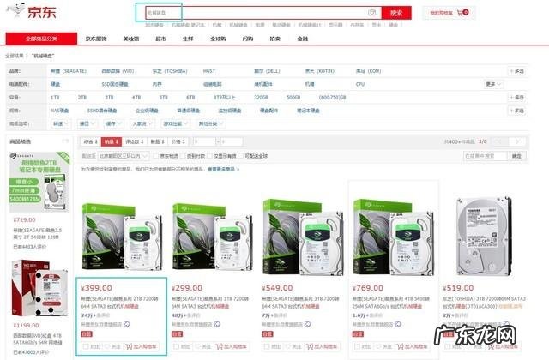
Task: Click the JD.com logo at top left
Action: [32, 11]
